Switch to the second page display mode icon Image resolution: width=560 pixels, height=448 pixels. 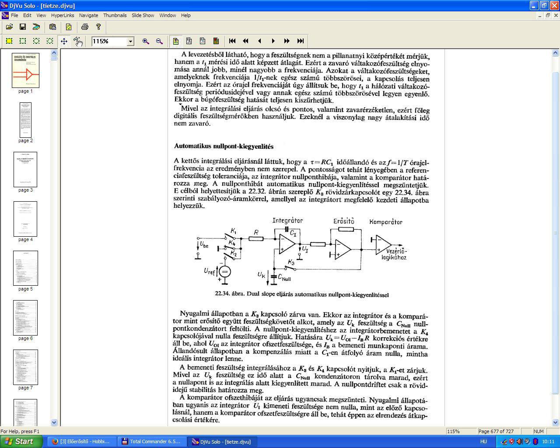point(189,41)
